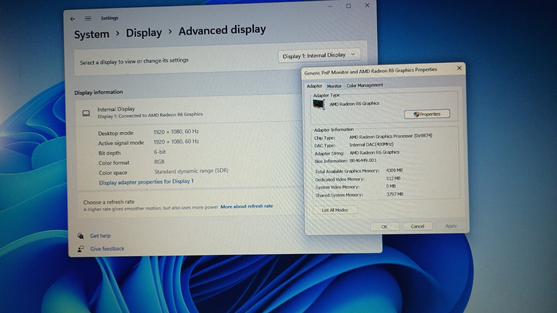Open the Color Management tab

coord(364,85)
